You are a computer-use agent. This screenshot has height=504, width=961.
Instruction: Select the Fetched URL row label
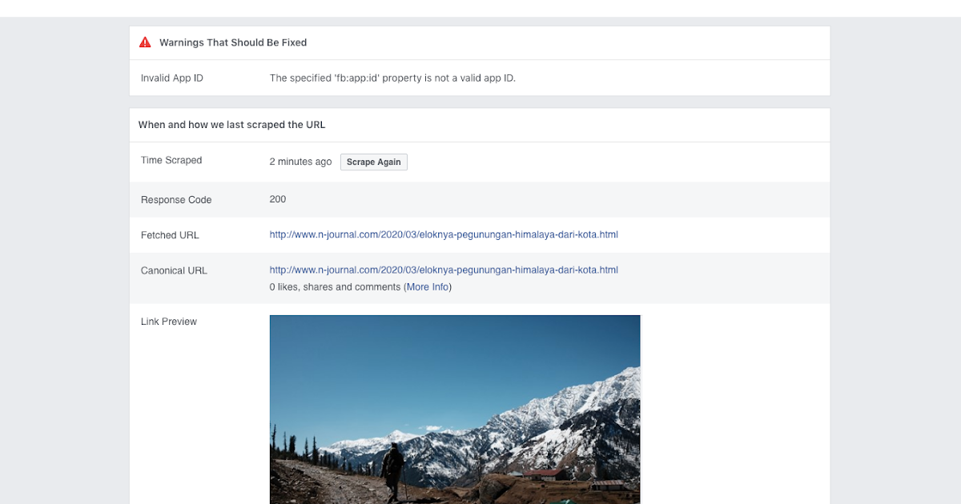click(x=170, y=234)
